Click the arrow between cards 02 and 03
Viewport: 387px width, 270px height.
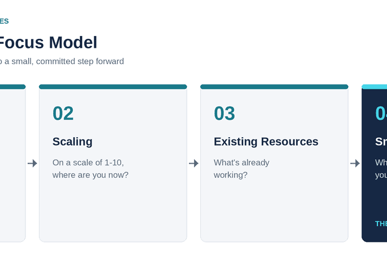194,163
